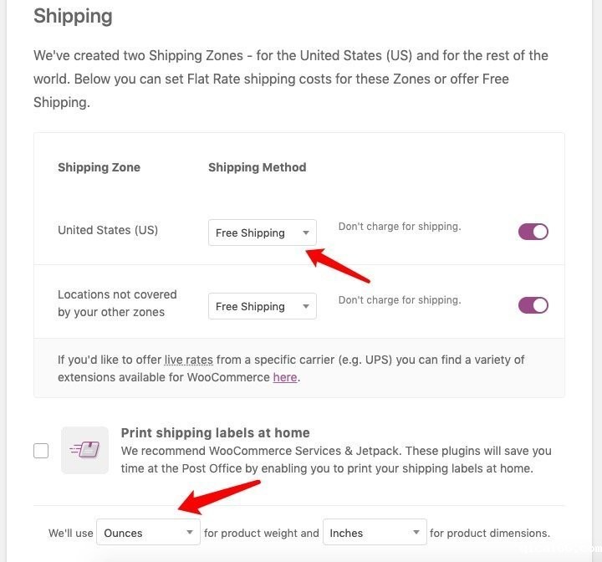Screen dimensions: 602x562
Task: Click the Shipping Zone column header
Action: (x=99, y=167)
